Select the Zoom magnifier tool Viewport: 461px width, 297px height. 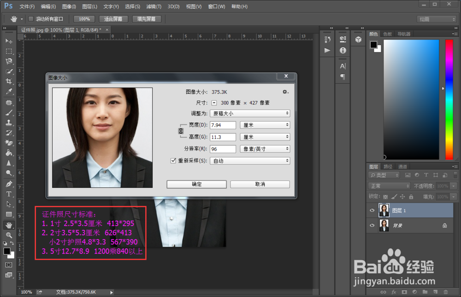9,235
